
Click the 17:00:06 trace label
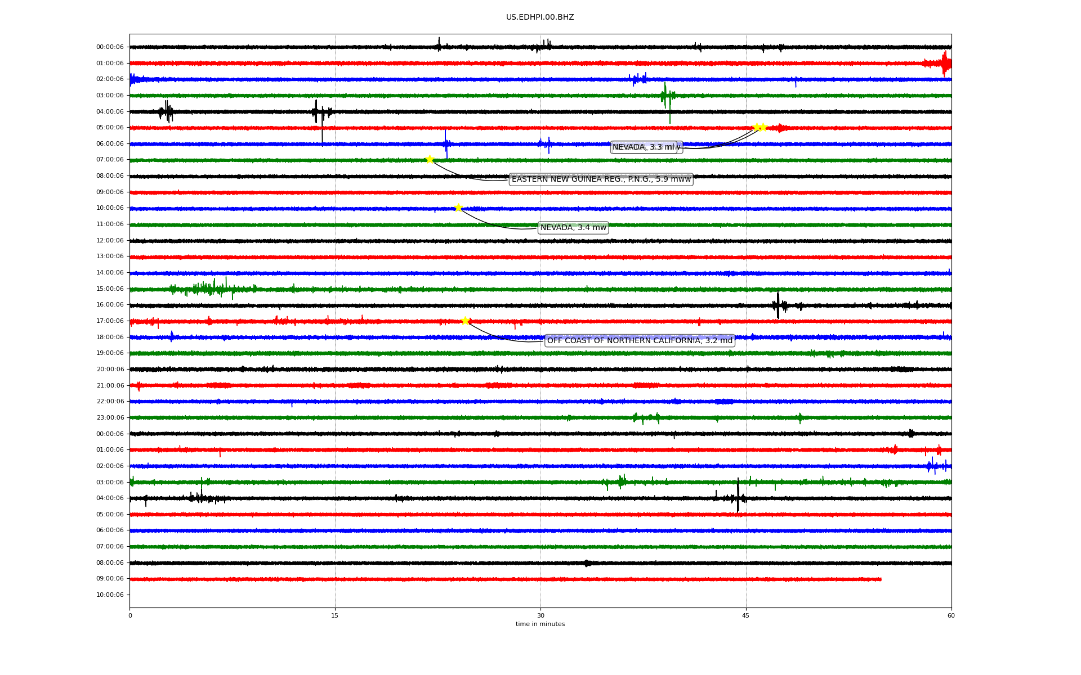tap(110, 321)
